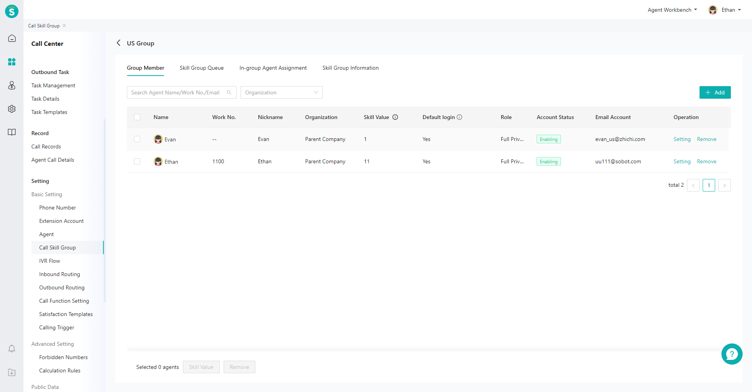Open Agent Call Details in sidebar

tap(53, 160)
